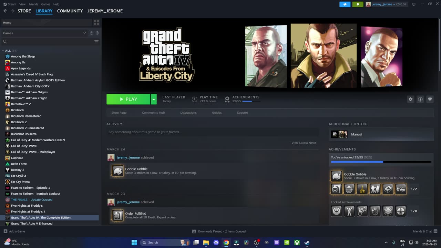Viewport: 441px width, 248px height.
Task: Click the small achievements progress bar under 29/55
Action: pyautogui.click(x=251, y=101)
